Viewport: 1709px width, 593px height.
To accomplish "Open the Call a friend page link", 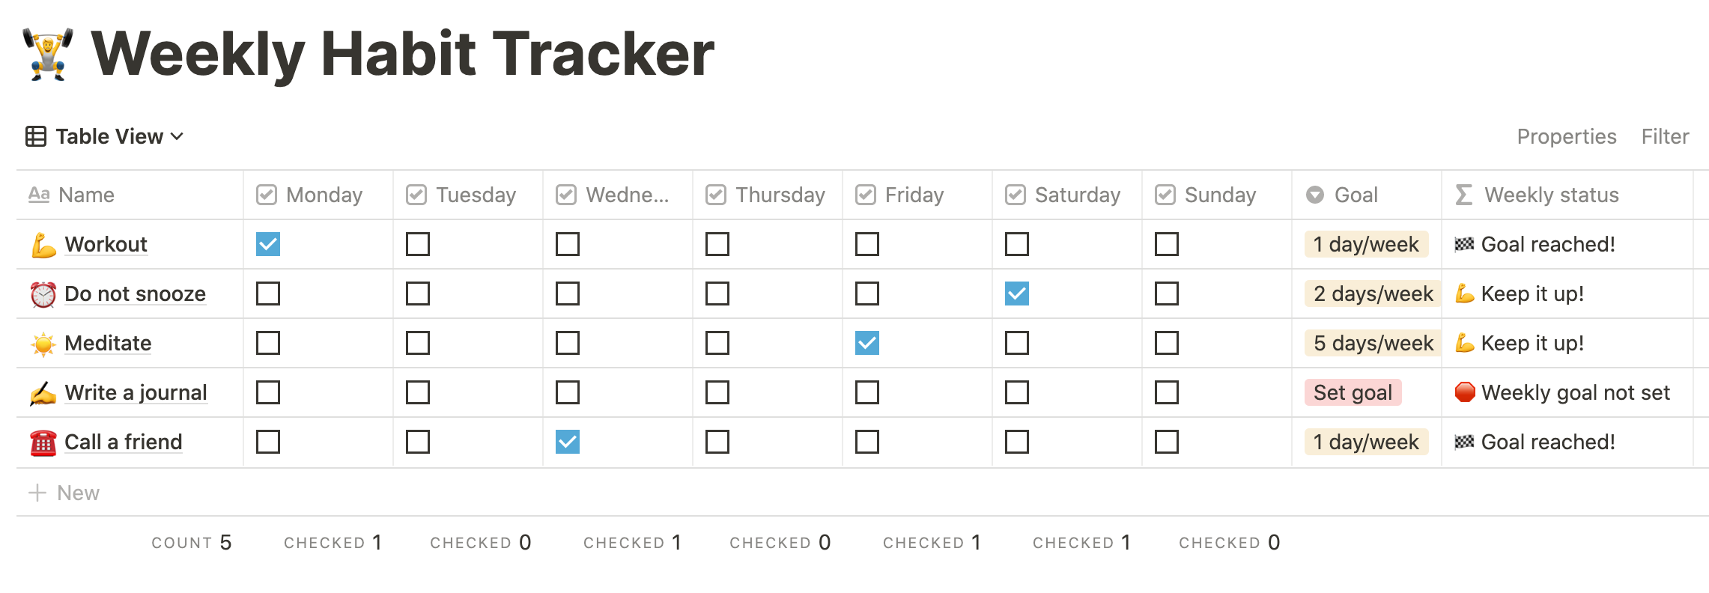I will 124,442.
